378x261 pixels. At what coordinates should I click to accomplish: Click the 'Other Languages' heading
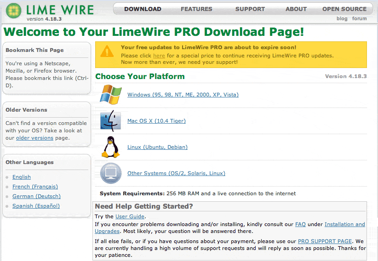point(29,162)
